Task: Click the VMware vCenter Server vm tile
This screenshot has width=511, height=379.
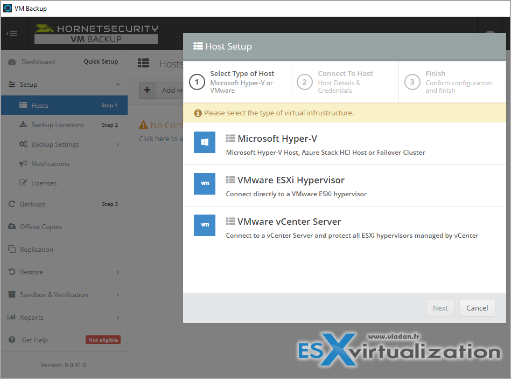Action: (x=205, y=225)
